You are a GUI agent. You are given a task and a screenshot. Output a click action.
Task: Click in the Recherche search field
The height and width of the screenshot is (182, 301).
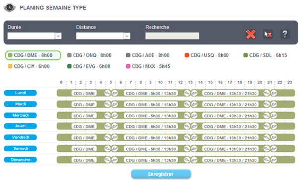point(172,36)
